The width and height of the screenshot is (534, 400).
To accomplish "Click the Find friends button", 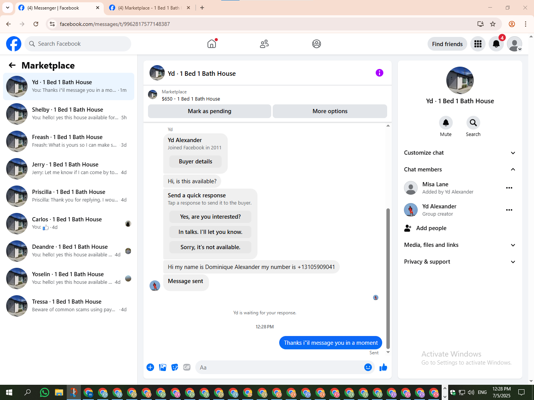I will coord(447,44).
